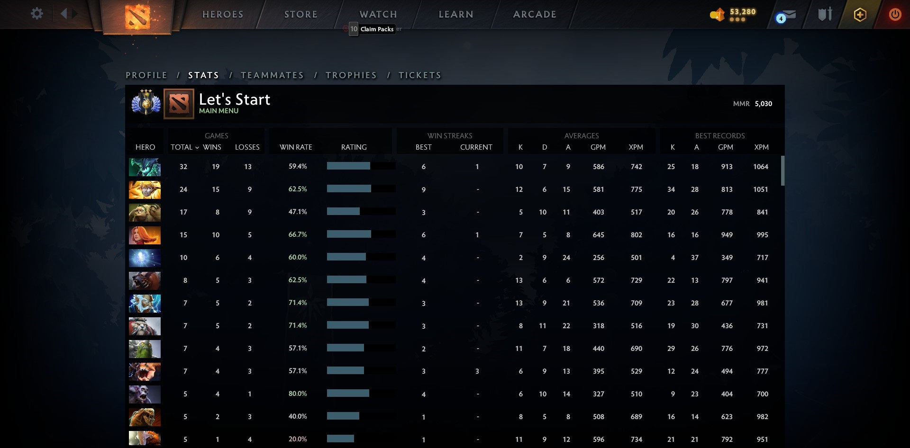Switch to the TEAMMATES tab

[x=273, y=75]
